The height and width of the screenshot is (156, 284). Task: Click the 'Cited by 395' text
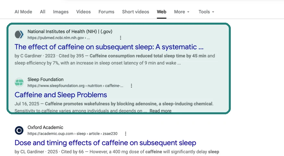(x=71, y=56)
